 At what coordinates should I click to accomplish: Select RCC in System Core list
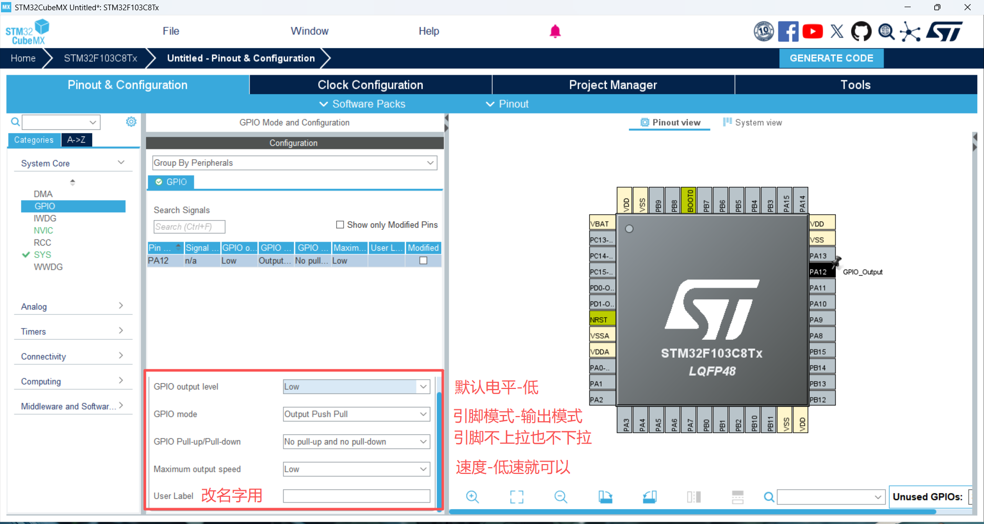pyautogui.click(x=43, y=243)
